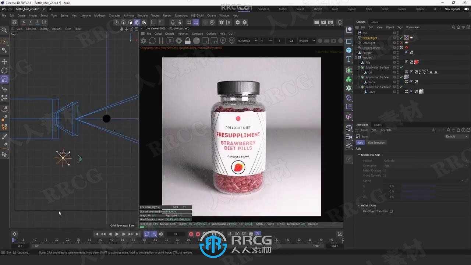
Task: Switch to the Sculpt layout
Action: [300, 9]
